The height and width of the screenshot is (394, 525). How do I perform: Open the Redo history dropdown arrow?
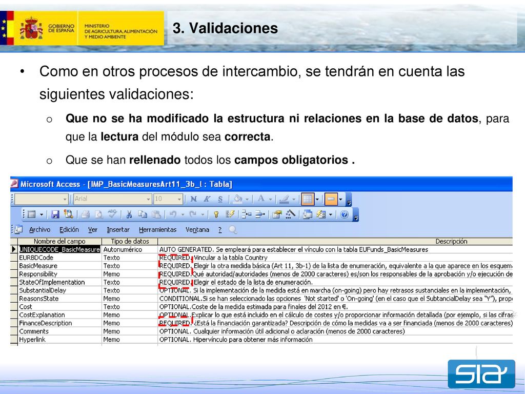click(x=203, y=215)
